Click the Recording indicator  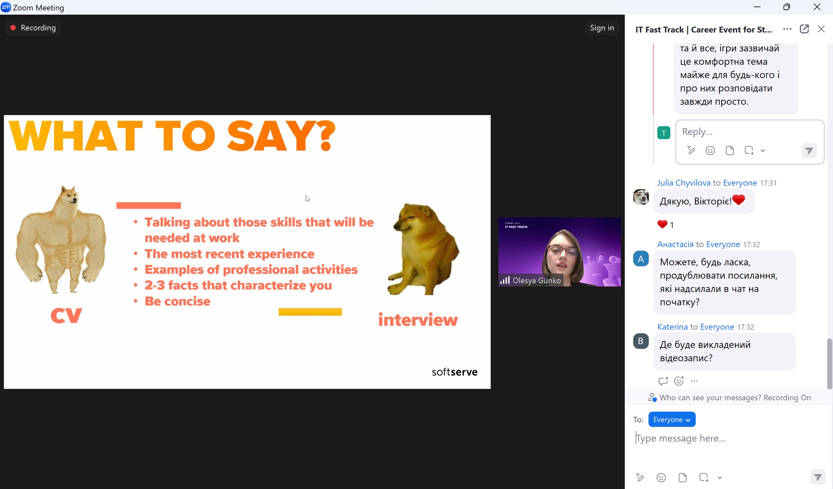pyautogui.click(x=33, y=28)
